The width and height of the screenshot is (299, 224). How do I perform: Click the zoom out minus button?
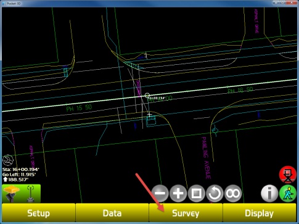pos(160,193)
